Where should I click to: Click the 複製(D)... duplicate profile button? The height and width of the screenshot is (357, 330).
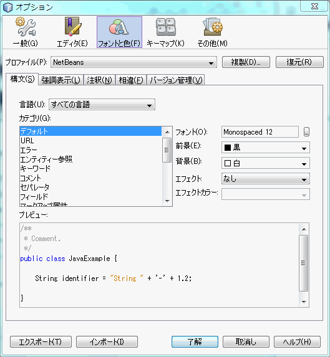tap(246, 62)
